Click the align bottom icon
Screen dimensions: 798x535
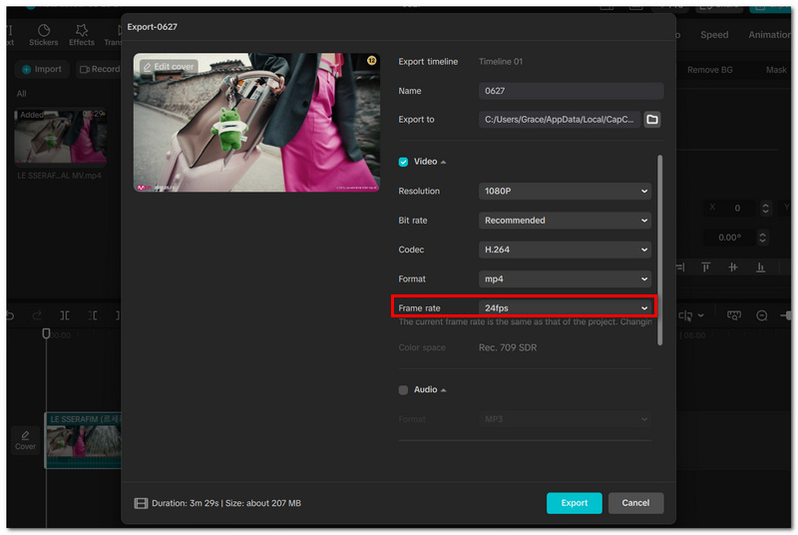coord(760,267)
